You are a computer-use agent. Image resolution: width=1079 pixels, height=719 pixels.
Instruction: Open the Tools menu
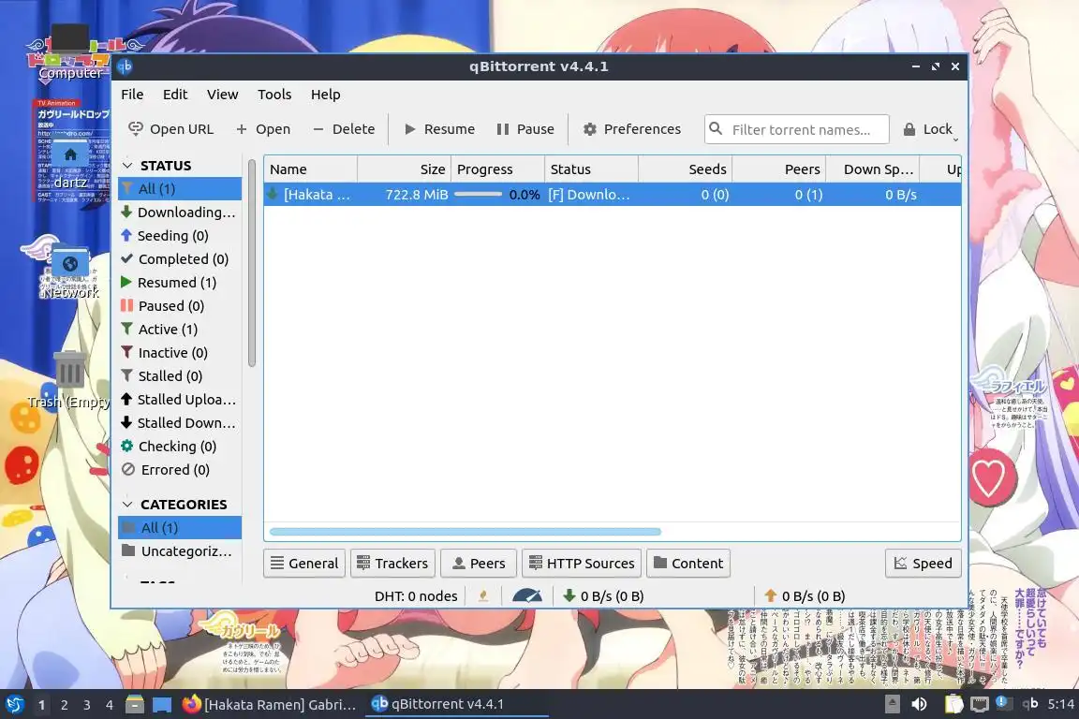(274, 95)
